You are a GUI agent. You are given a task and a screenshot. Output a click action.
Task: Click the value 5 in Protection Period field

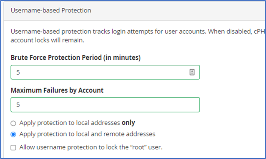18,73
